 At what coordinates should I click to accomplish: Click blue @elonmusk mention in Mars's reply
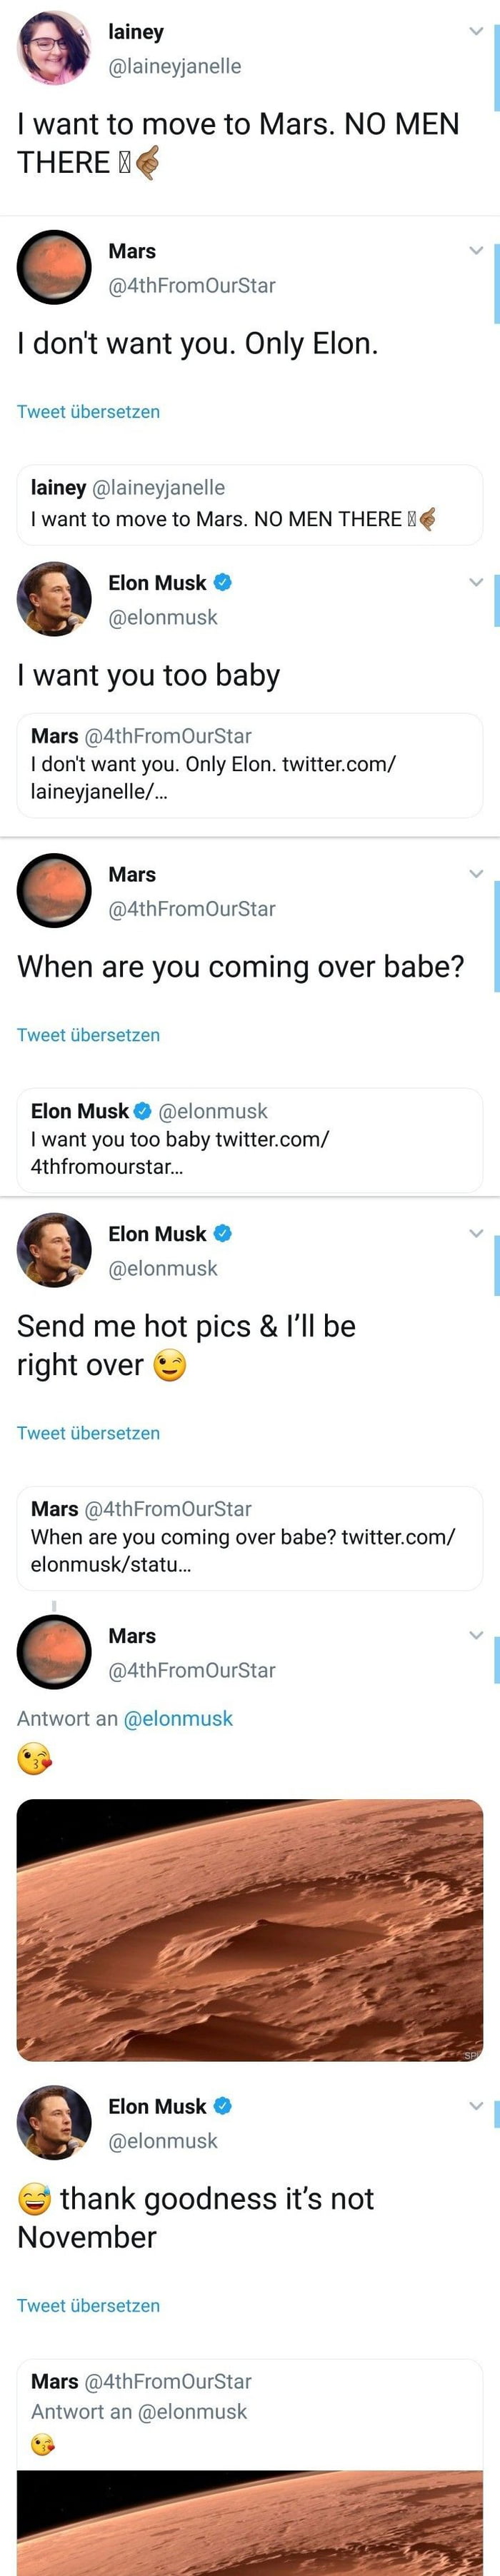click(x=178, y=1718)
